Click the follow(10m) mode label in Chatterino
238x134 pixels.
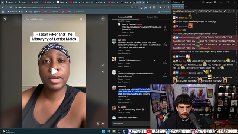click(x=218, y=11)
